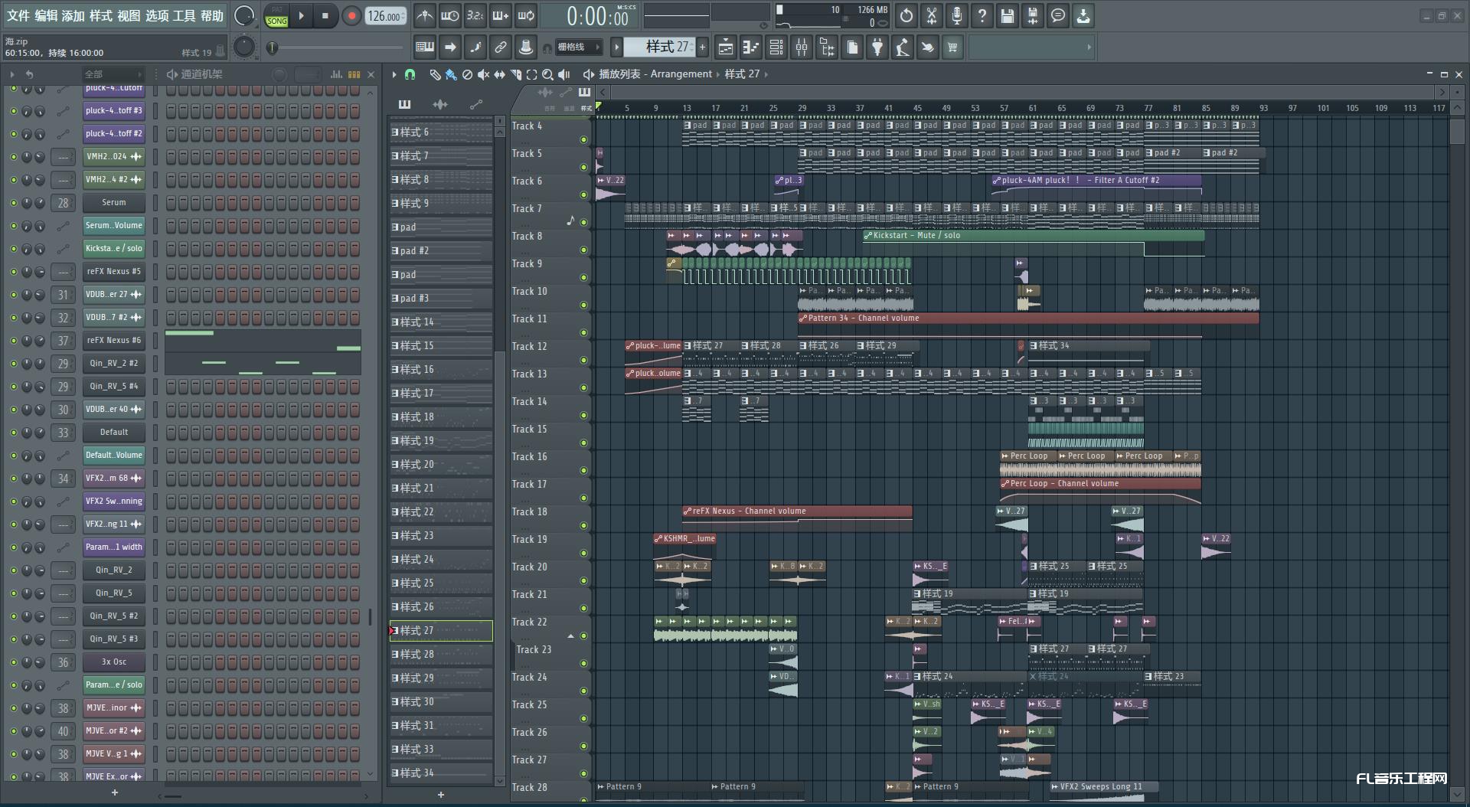Select the slice tool in playlist

tap(515, 74)
